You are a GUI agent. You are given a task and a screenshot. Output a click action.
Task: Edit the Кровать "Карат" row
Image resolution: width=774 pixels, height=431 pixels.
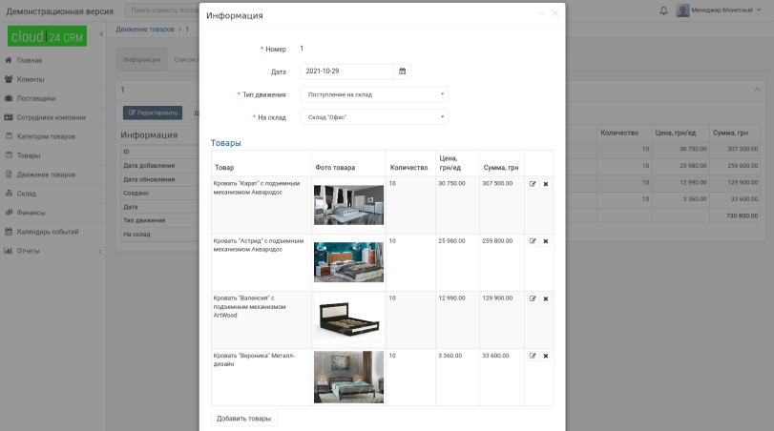pos(533,184)
